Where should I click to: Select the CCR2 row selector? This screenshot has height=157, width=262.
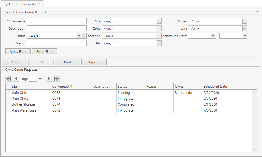pyautogui.click(x=8, y=93)
